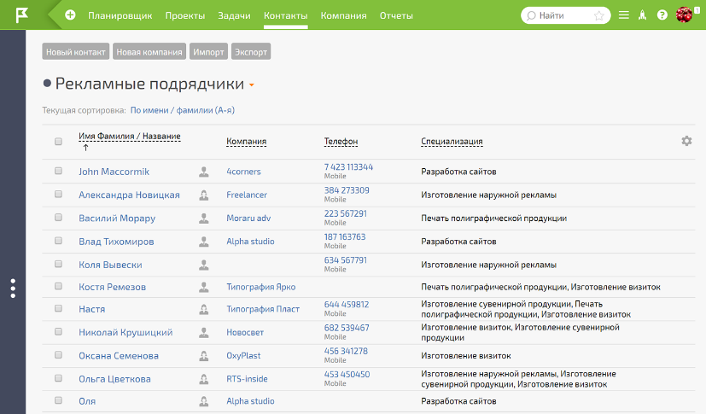Screen dimensions: 706x414
Task: Open the Проекты menu item
Action: coord(184,15)
